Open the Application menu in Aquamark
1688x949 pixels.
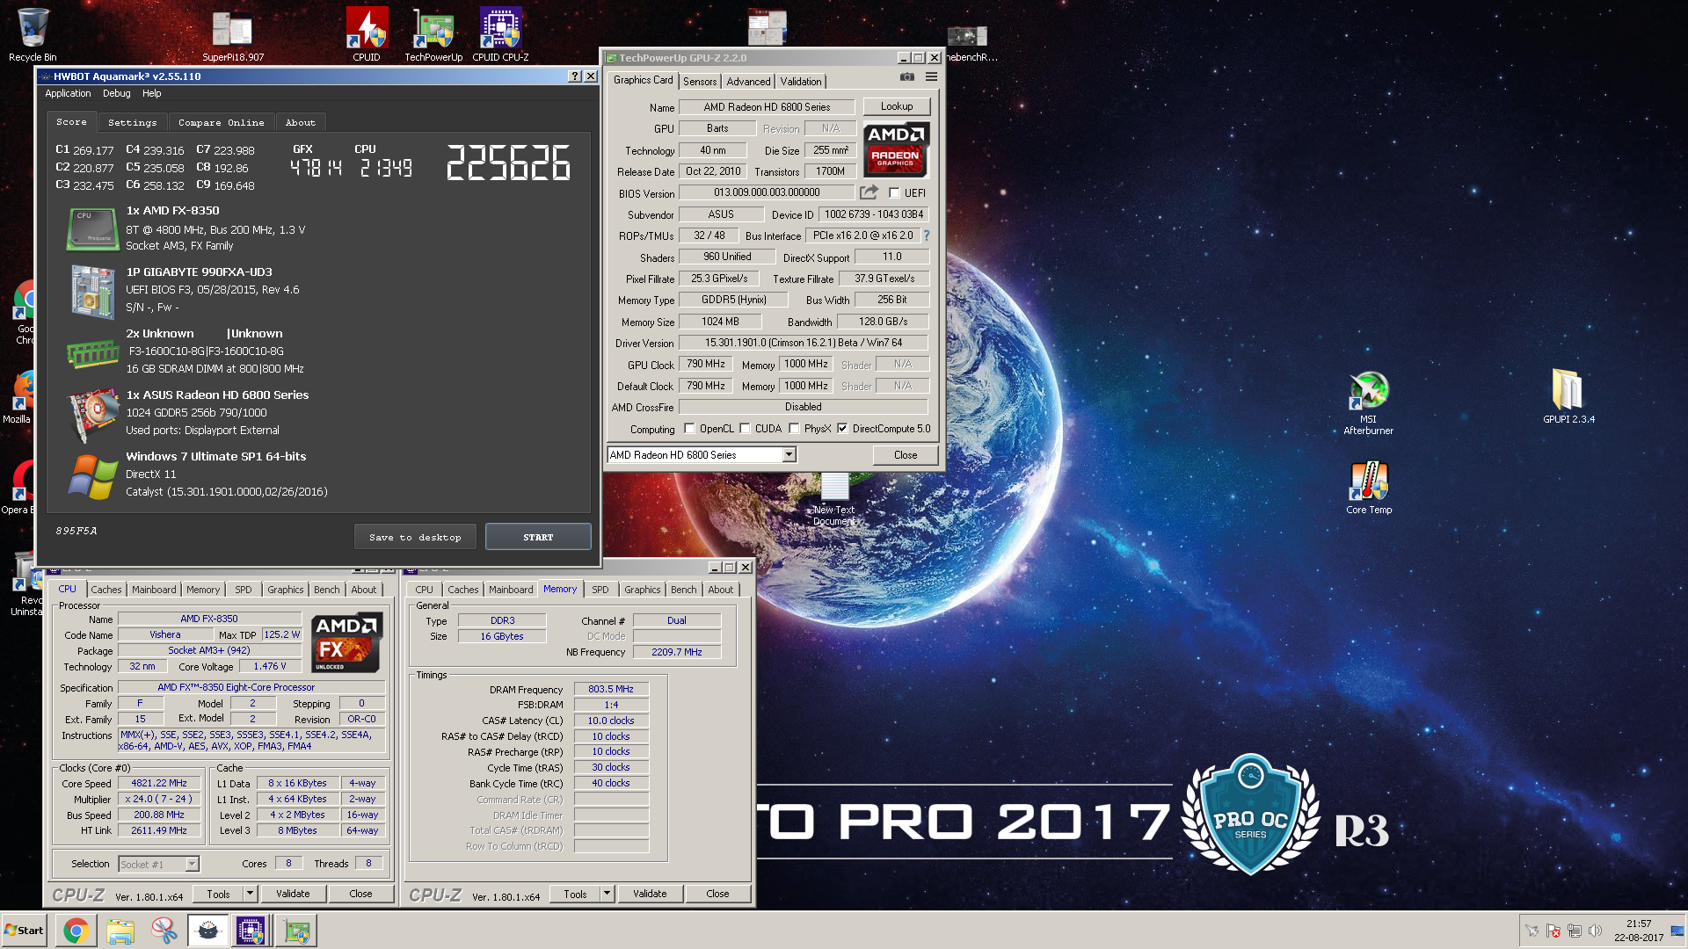(68, 93)
